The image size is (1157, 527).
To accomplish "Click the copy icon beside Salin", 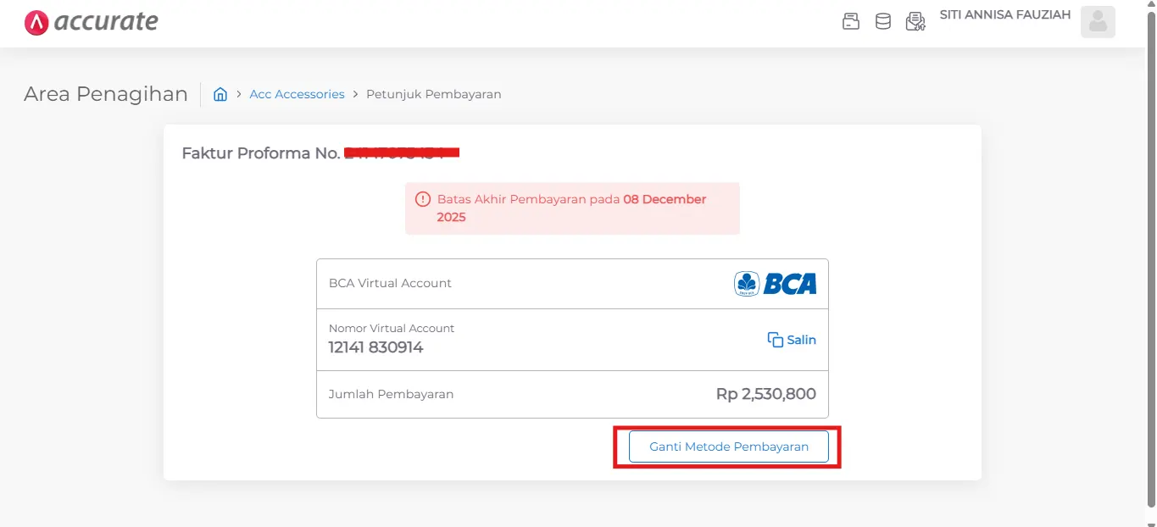I will click(x=774, y=339).
